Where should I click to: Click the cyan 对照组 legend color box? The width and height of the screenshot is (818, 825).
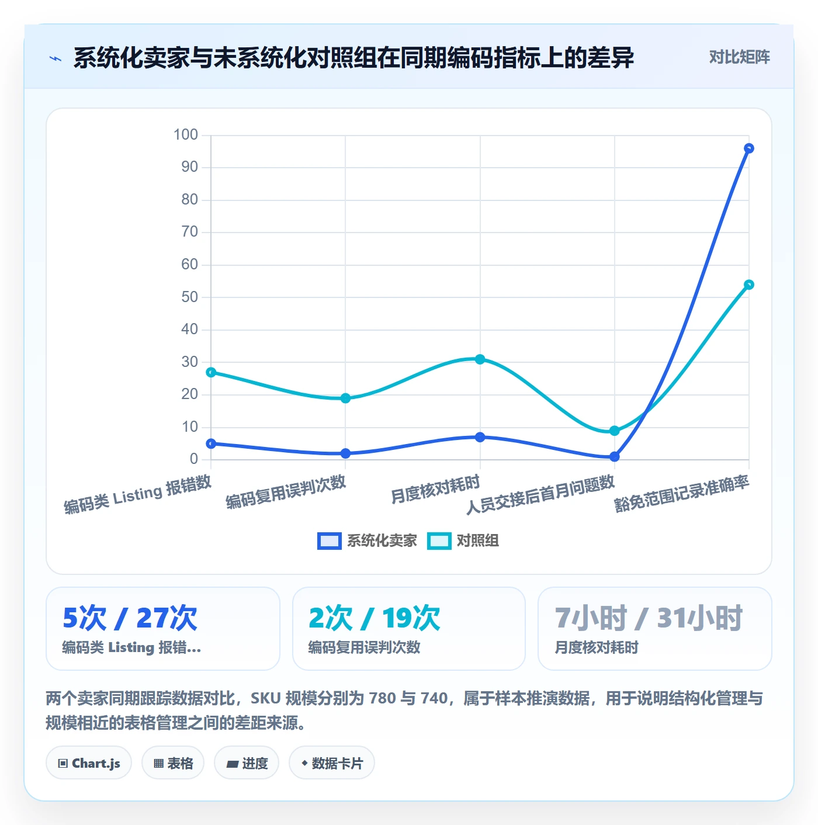click(439, 541)
